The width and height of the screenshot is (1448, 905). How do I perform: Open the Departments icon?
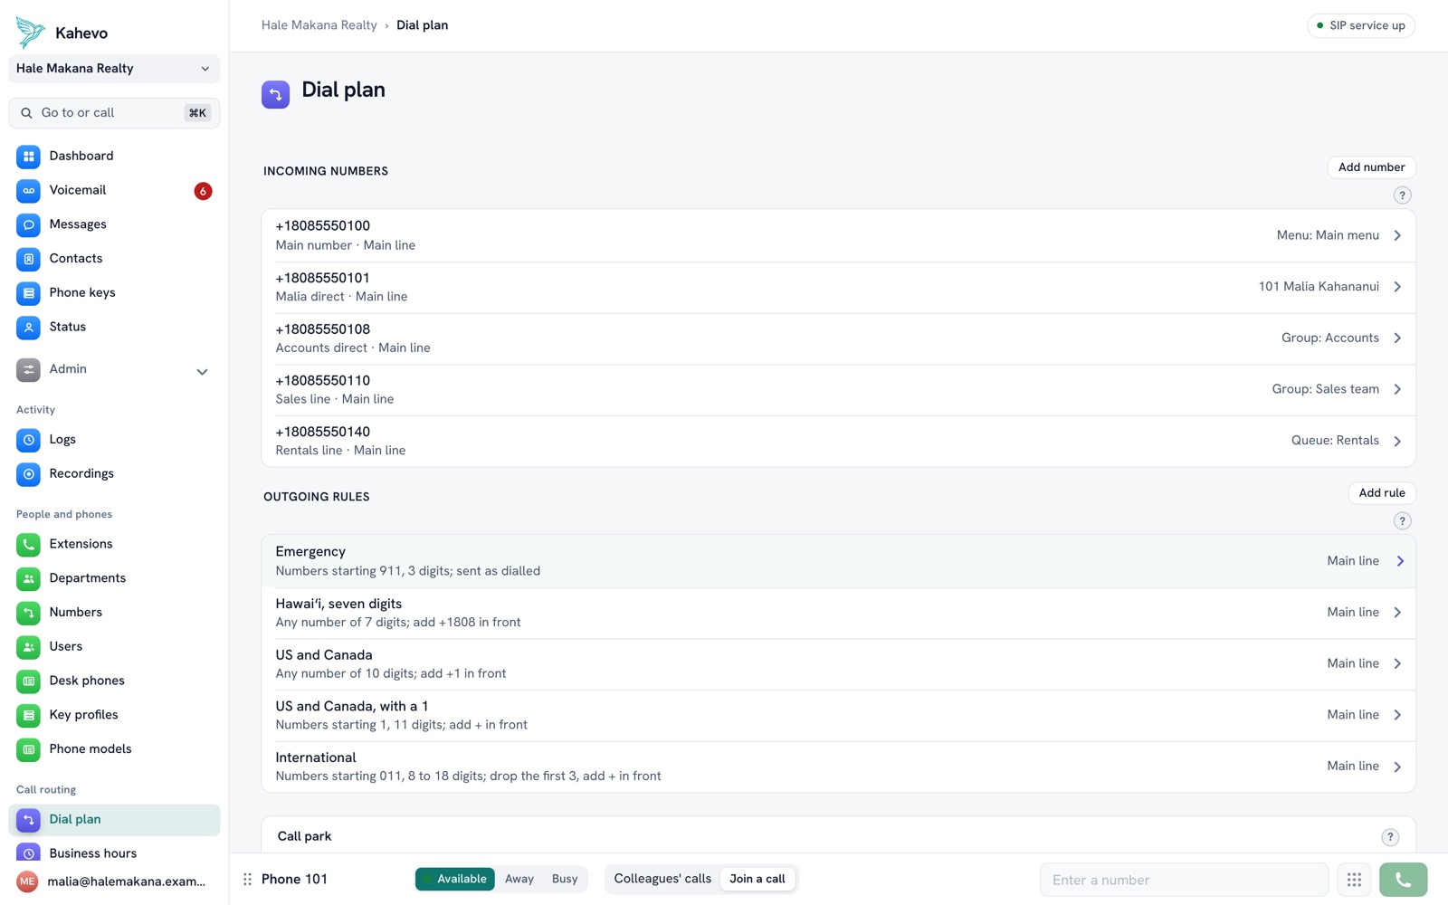point(28,579)
